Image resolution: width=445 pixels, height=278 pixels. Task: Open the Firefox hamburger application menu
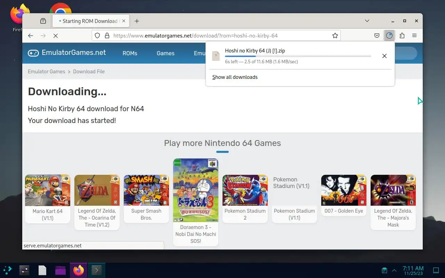[x=414, y=35]
